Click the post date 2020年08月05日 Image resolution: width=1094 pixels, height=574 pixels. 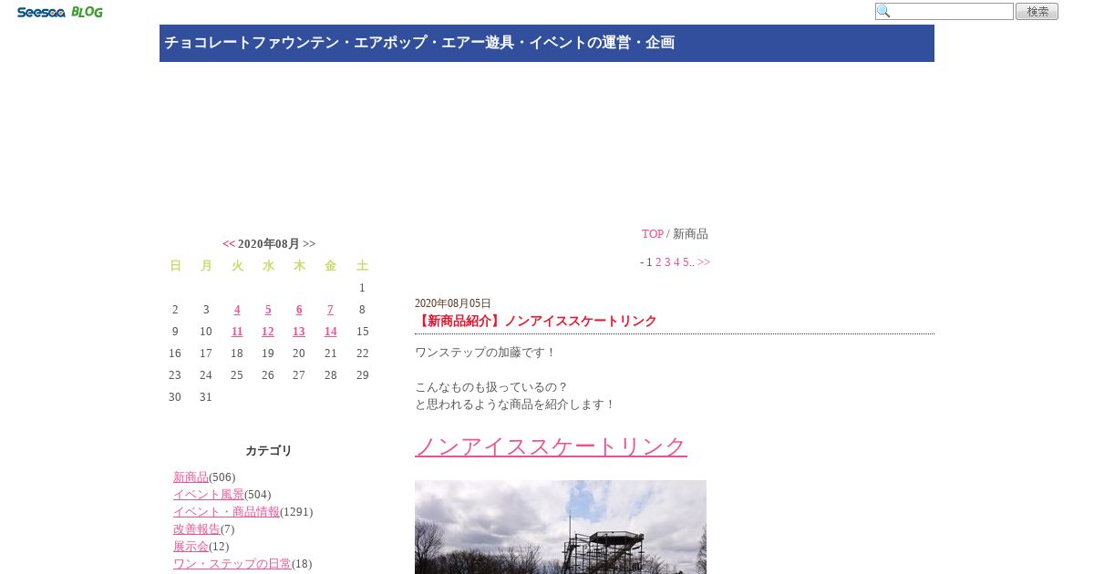453,303
